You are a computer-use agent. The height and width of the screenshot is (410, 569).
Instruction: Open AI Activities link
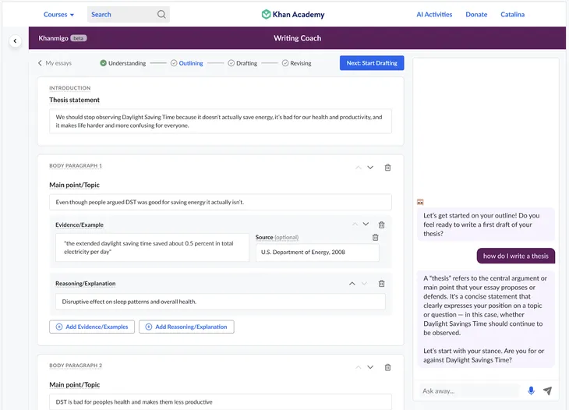[x=434, y=15]
